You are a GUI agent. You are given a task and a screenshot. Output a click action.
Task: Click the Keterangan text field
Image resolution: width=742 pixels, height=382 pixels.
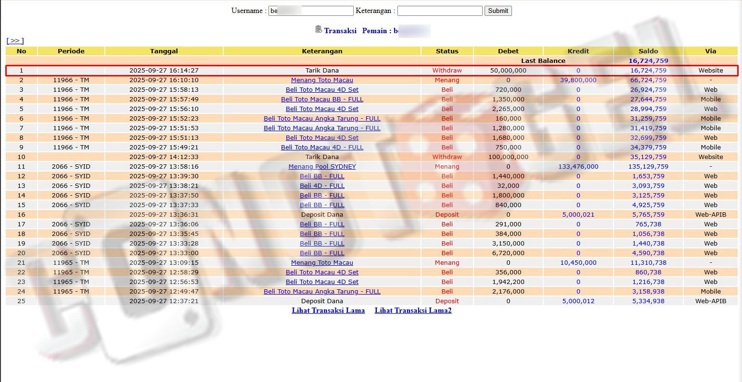[439, 11]
